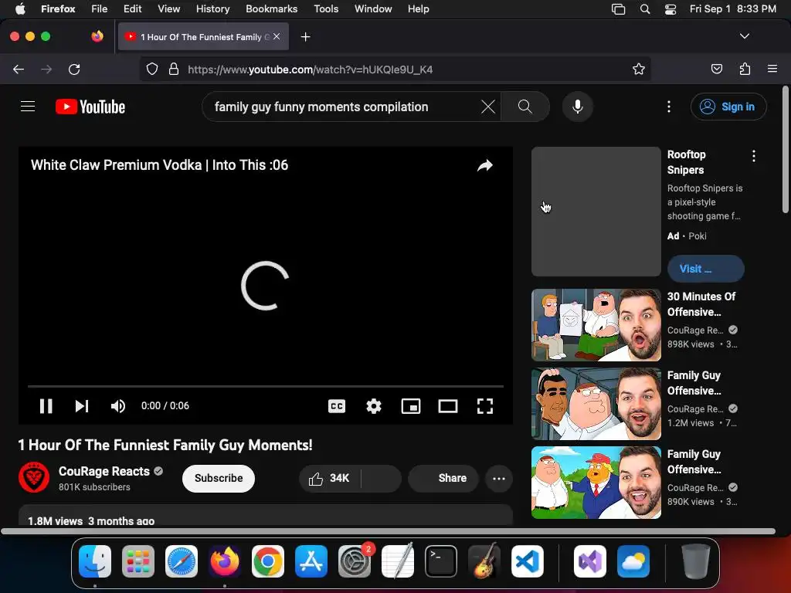Enable miniplayer mode

pyautogui.click(x=411, y=406)
